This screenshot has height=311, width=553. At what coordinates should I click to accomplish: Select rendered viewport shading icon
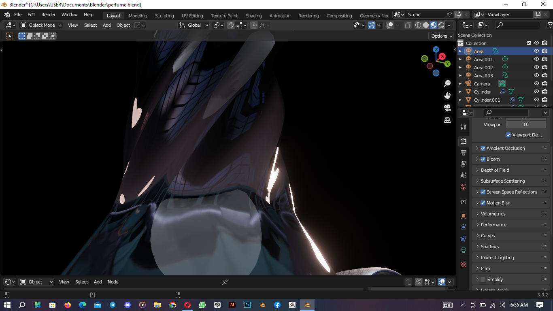point(441,25)
